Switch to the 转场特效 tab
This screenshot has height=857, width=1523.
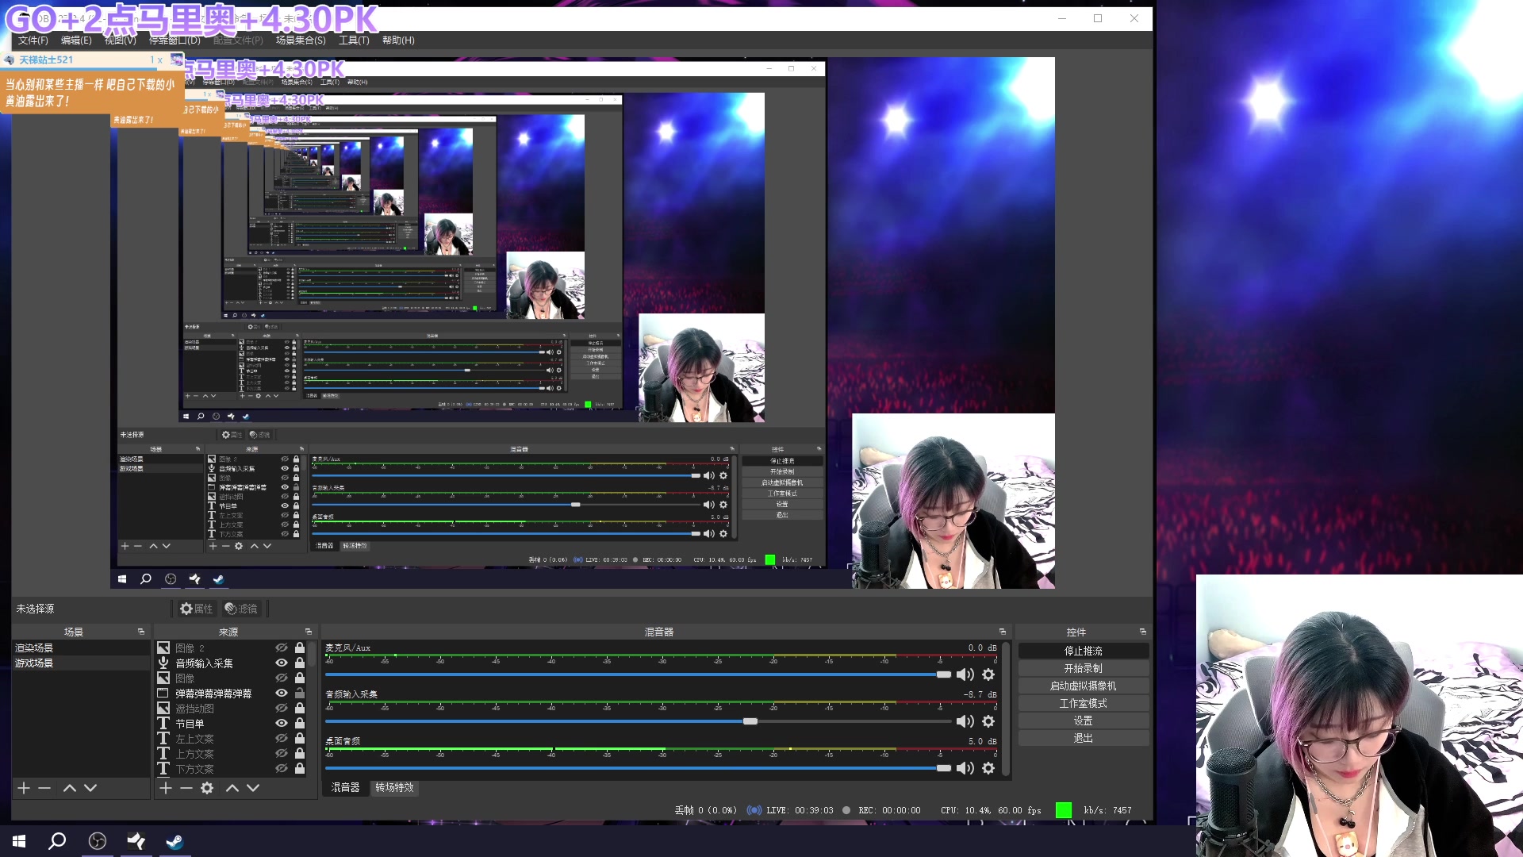[x=394, y=787]
